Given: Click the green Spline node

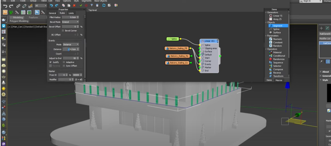Looking at the screenshot, I should point(172,39).
